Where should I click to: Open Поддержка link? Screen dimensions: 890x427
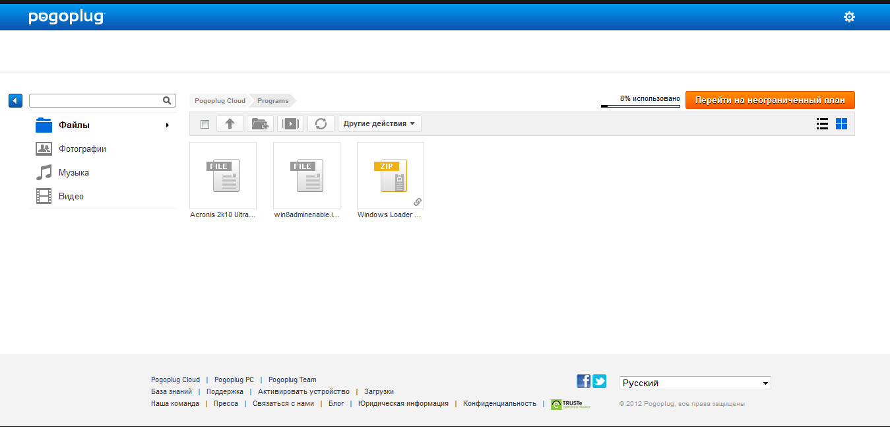click(225, 391)
